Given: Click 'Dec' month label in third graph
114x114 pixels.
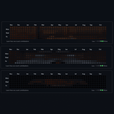Looking at the screenshot, I should [x=18, y=74].
